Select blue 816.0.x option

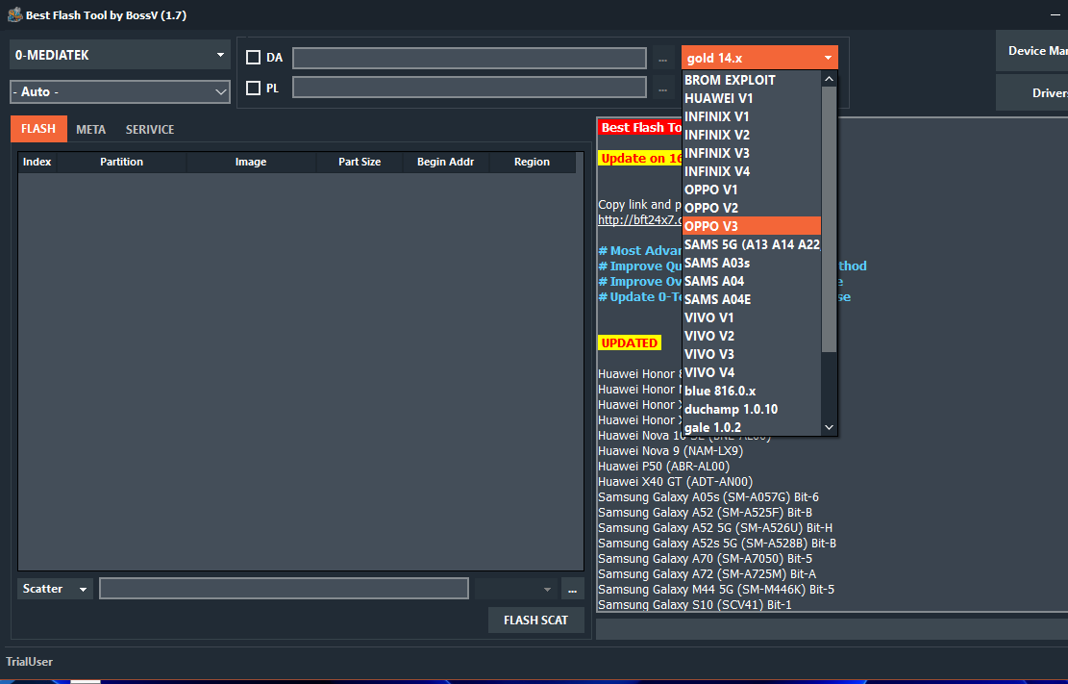[752, 391]
